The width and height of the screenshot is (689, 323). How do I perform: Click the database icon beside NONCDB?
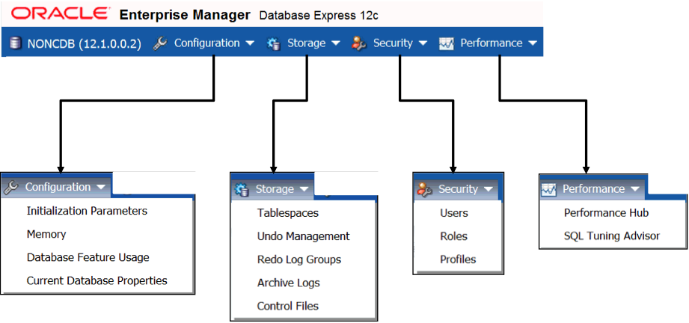coord(16,43)
